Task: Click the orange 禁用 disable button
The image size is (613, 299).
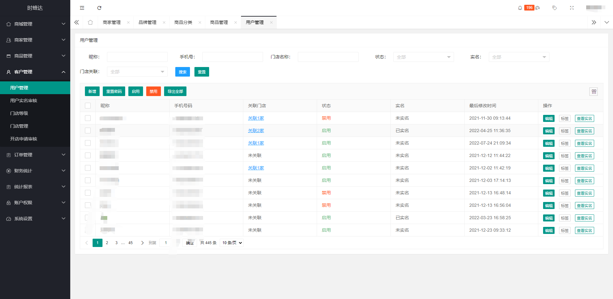Action: click(154, 91)
